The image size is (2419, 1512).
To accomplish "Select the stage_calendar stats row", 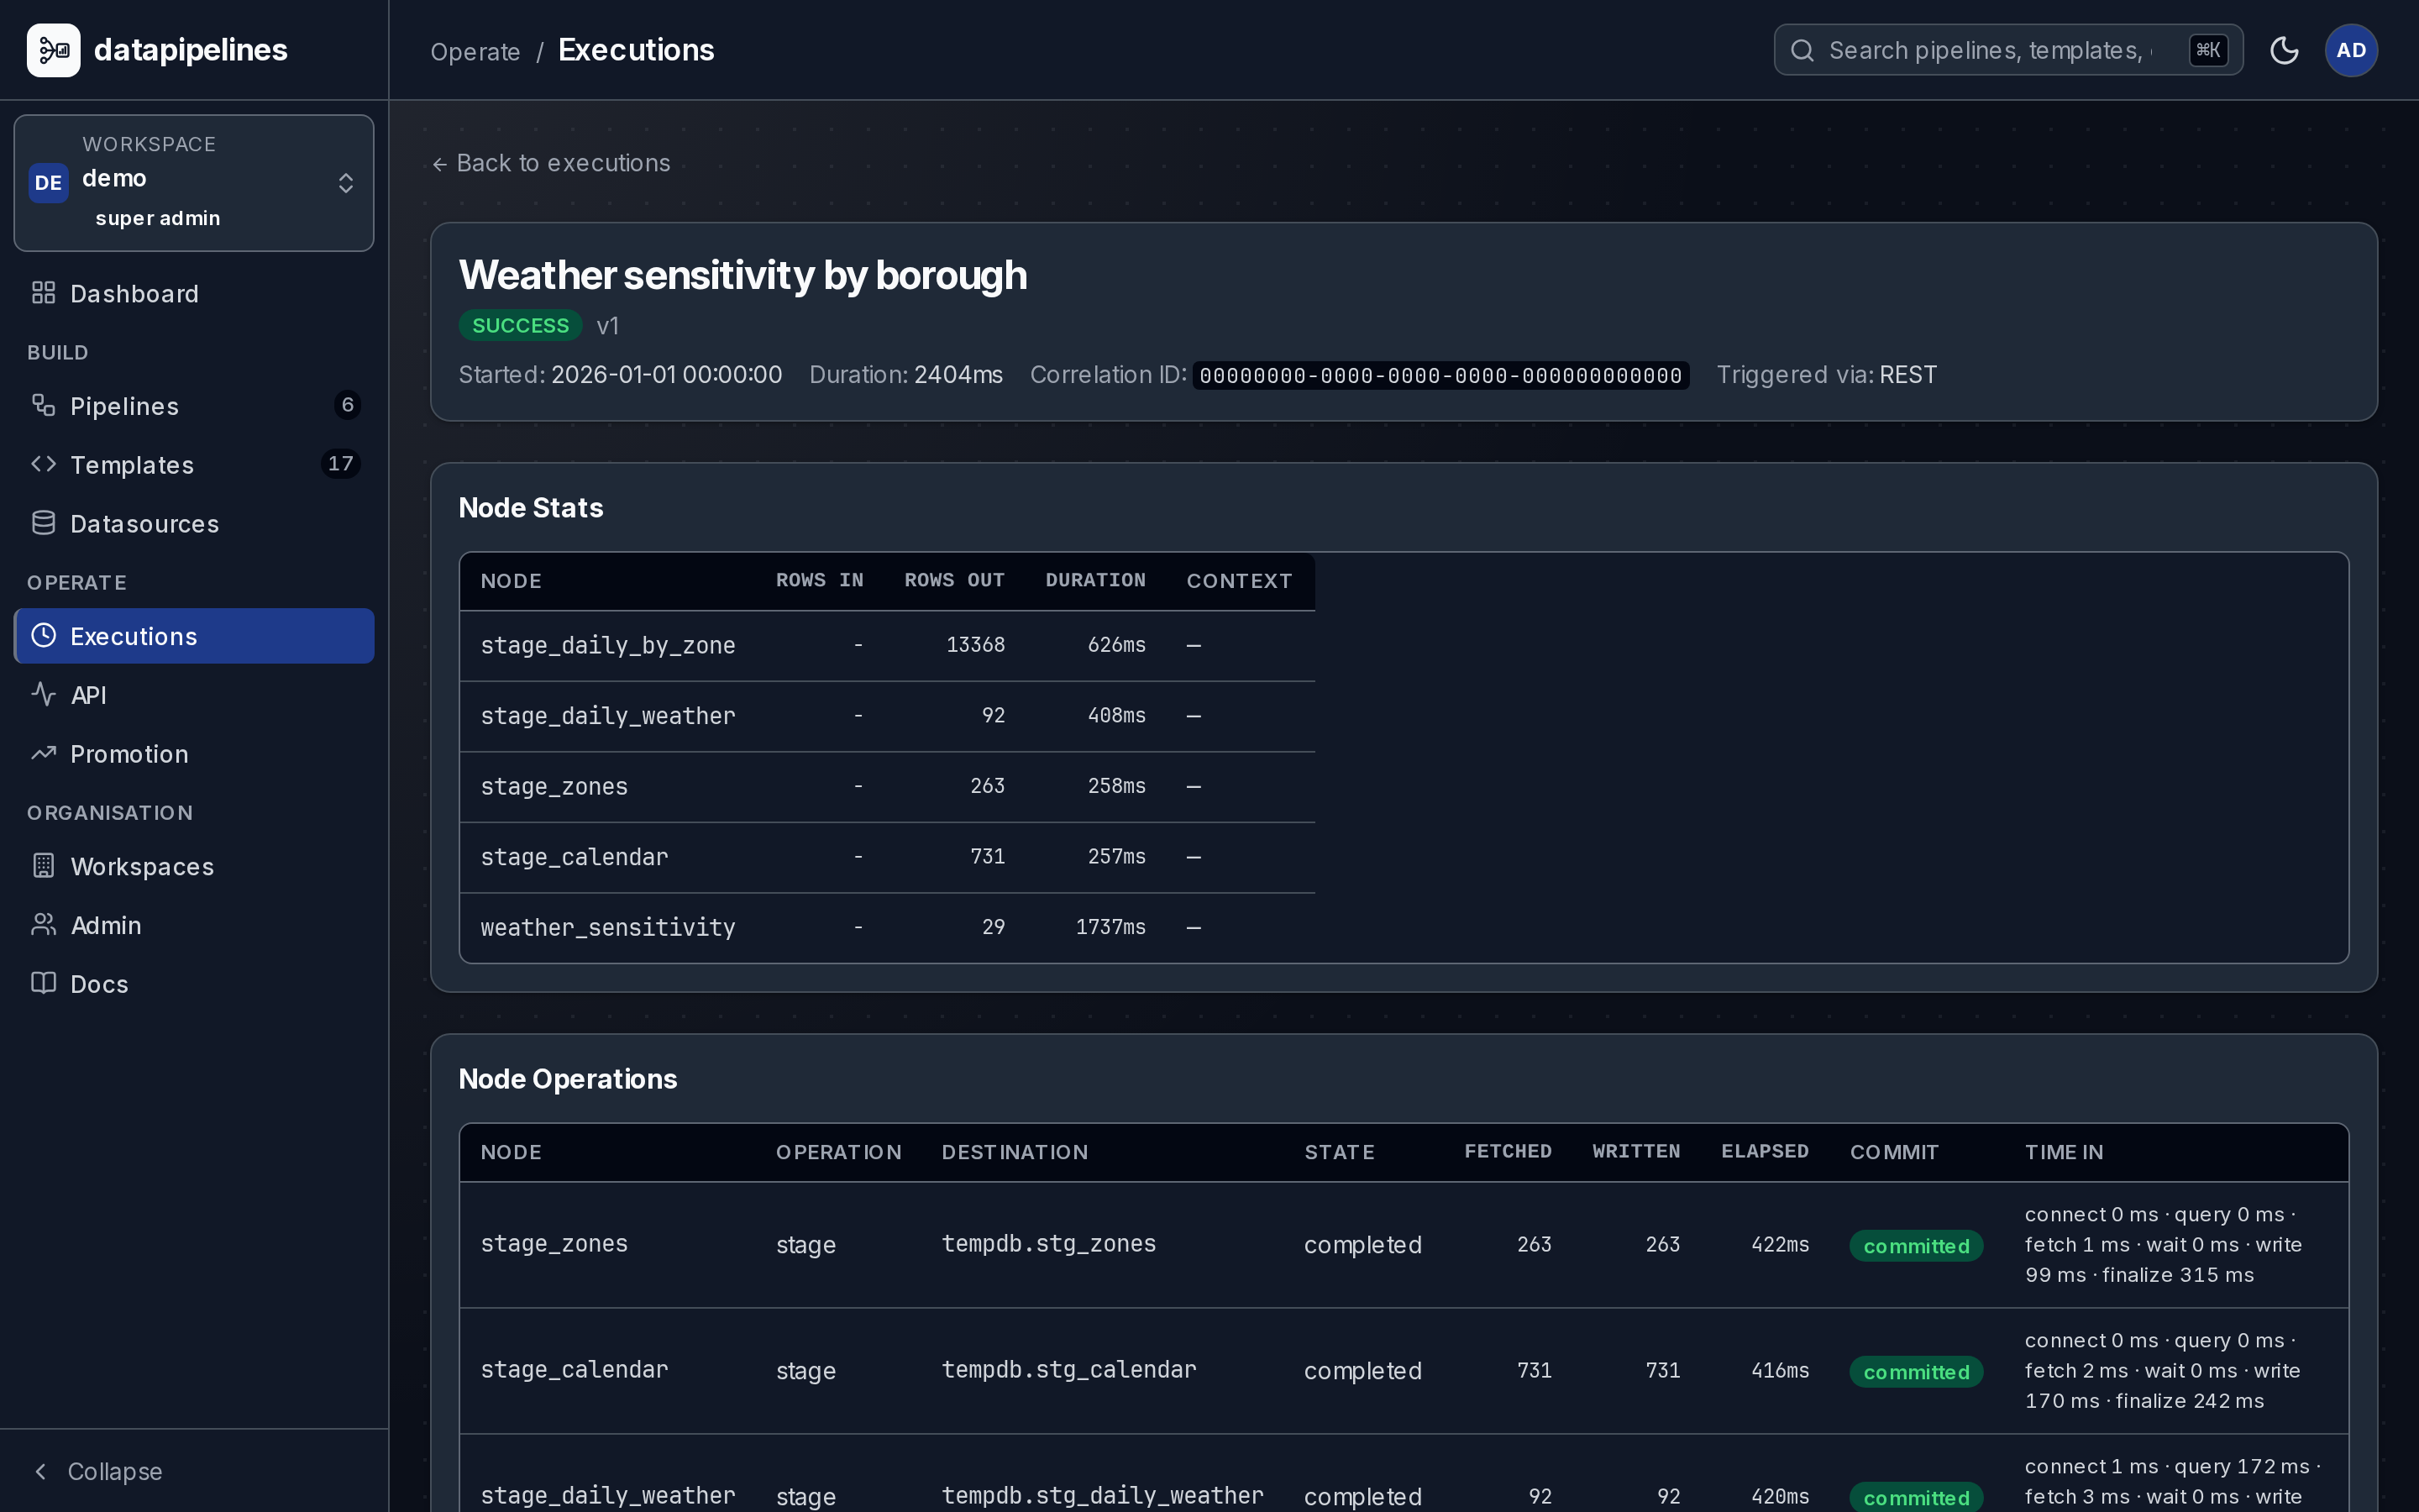I will [887, 857].
